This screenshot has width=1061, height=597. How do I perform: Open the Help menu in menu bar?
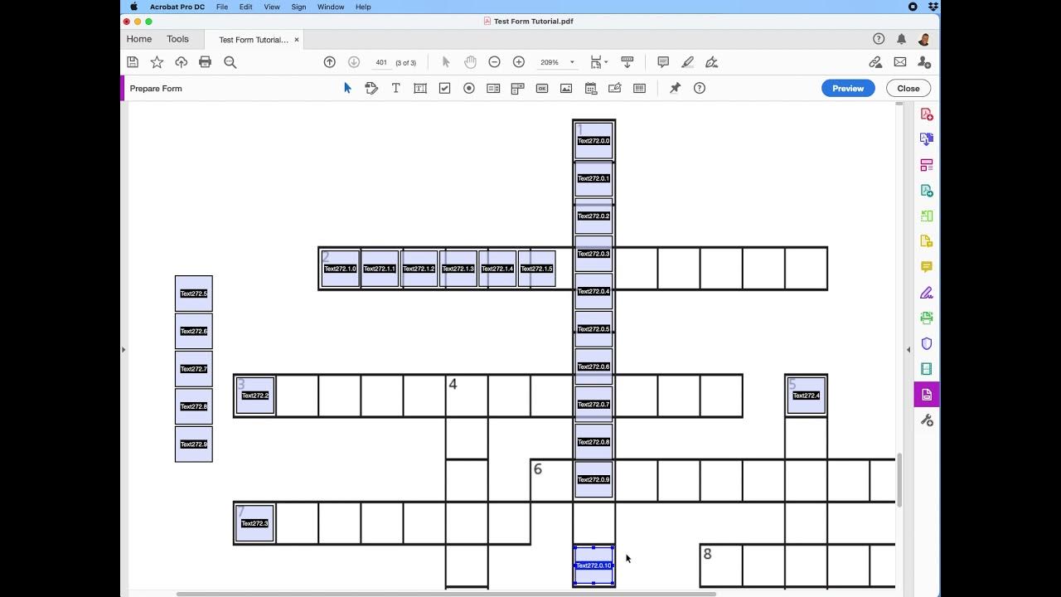pos(363,7)
